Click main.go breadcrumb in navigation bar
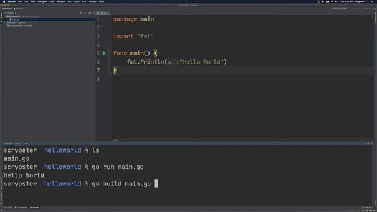Image resolution: width=377 pixels, height=212 pixels. pos(18,9)
